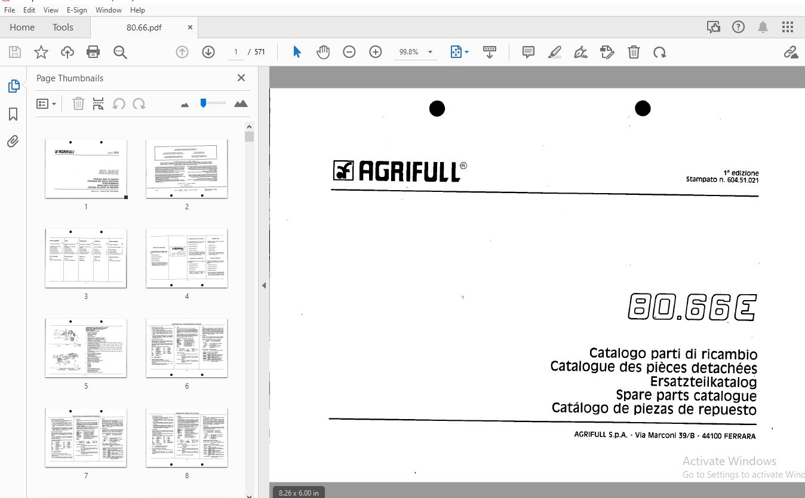Rotate page clockwise in toolbar

click(660, 52)
